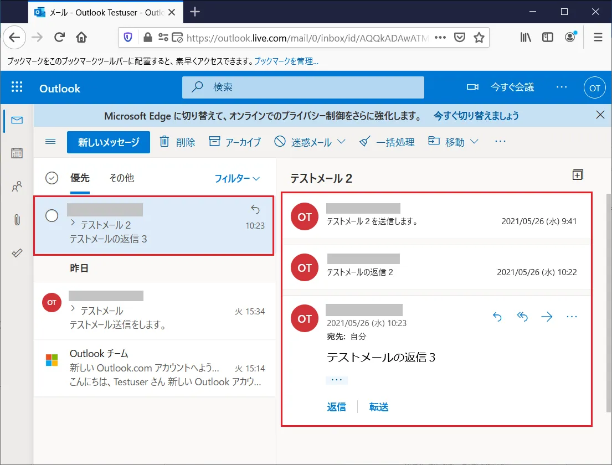The image size is (612, 465).
Task: Open the OT account manager avatar
Action: [594, 88]
